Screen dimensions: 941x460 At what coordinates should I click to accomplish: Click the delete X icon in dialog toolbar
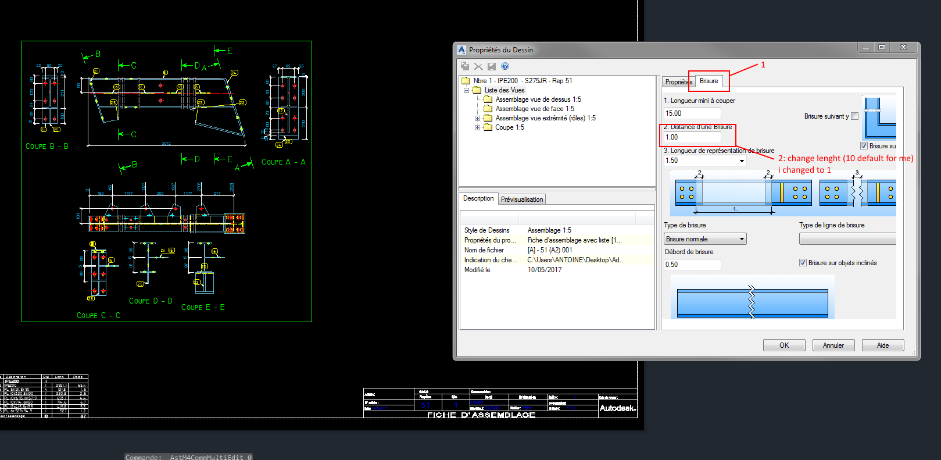(x=478, y=66)
